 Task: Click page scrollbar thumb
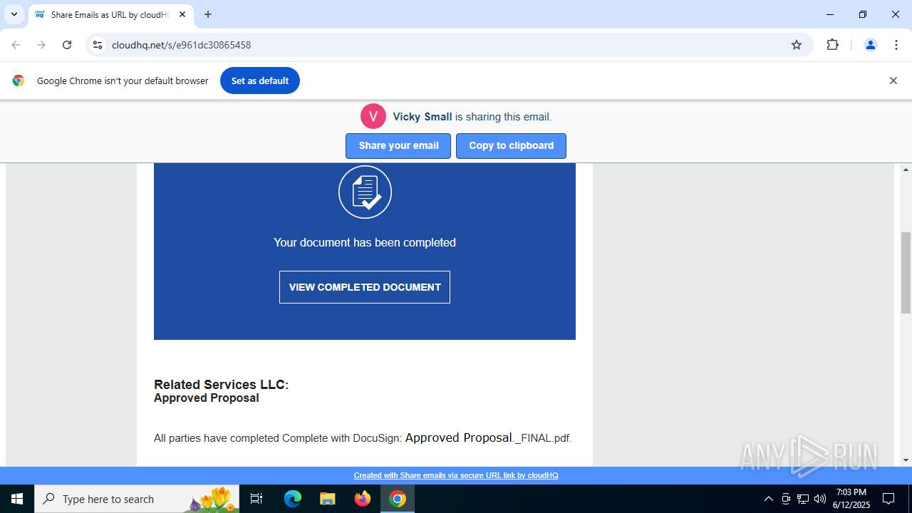[906, 273]
